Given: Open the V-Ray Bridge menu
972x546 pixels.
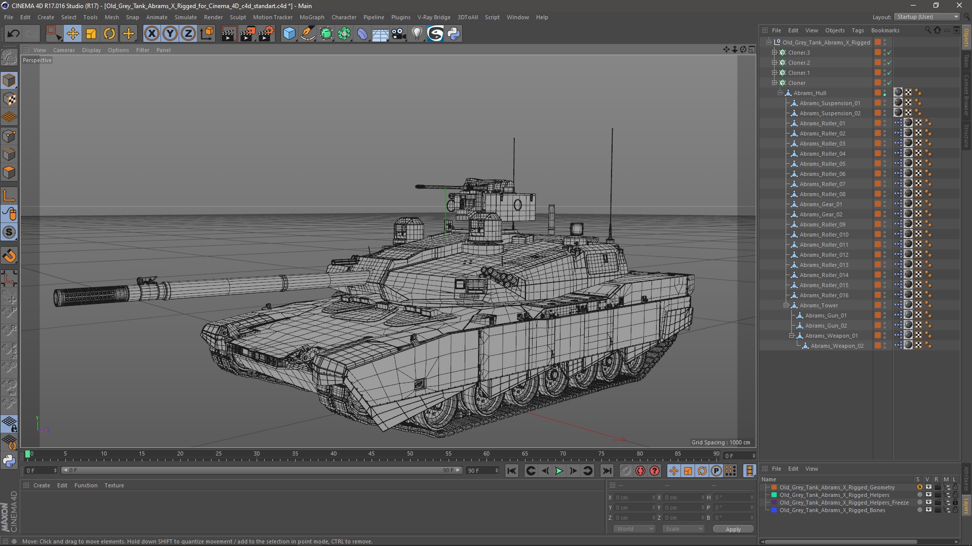Looking at the screenshot, I should 434,17.
